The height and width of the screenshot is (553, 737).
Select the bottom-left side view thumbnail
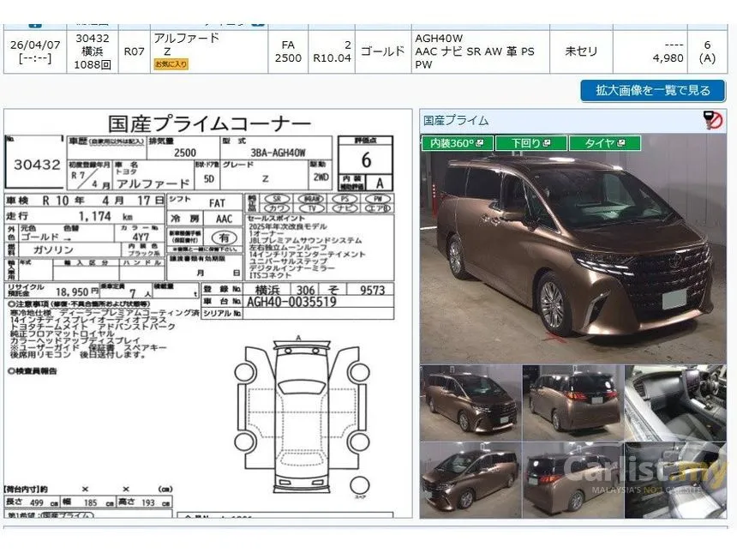click(x=470, y=480)
